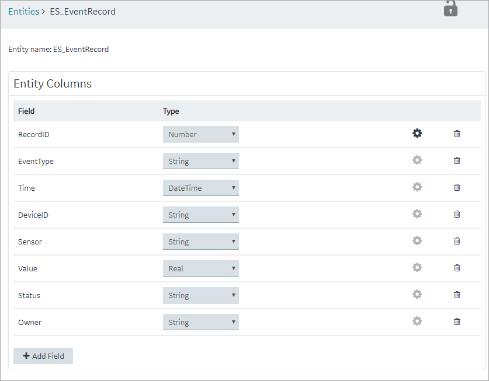Open type dropdown for Owner field

tap(201, 322)
